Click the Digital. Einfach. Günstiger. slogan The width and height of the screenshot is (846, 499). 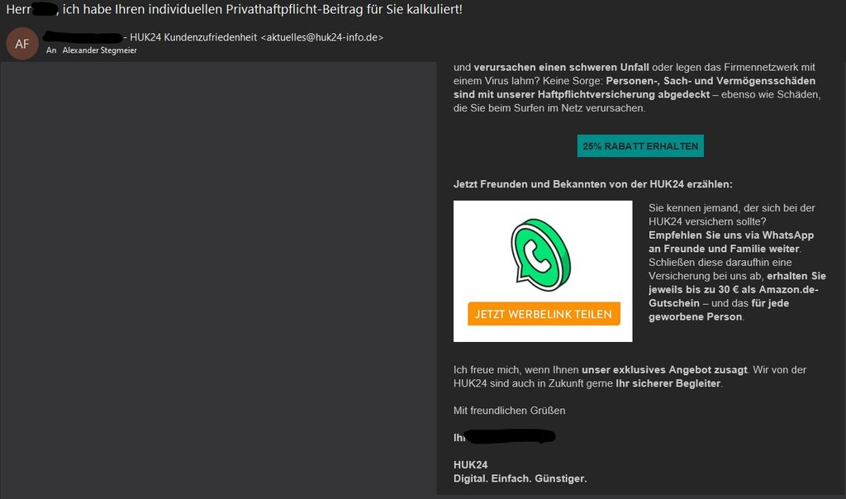pos(520,478)
